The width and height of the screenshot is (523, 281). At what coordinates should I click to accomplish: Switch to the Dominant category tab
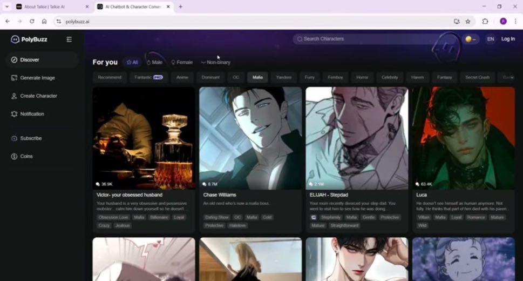pyautogui.click(x=210, y=77)
